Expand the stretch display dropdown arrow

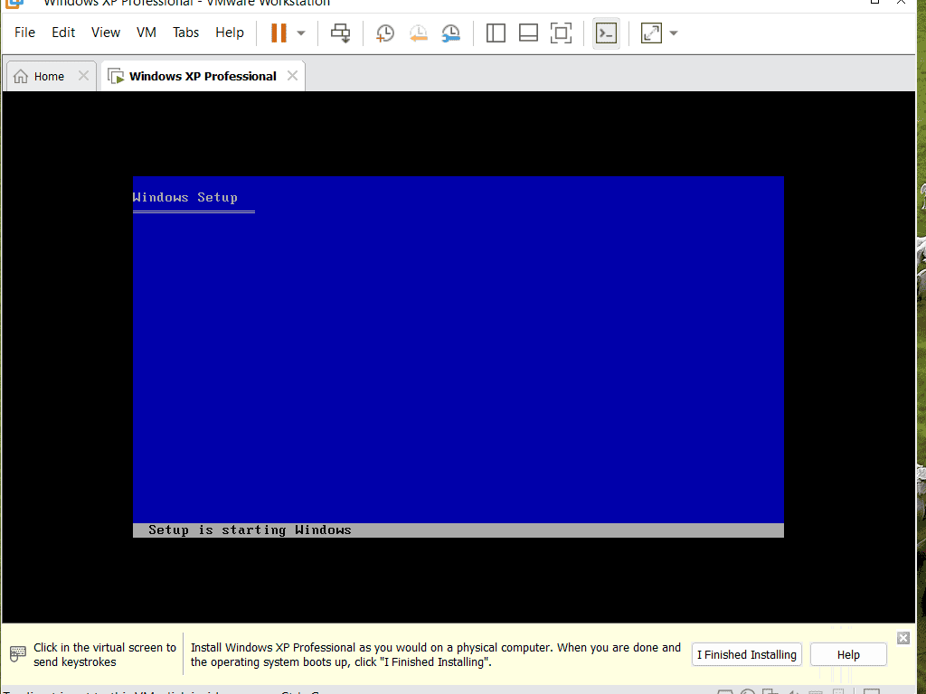coord(674,33)
